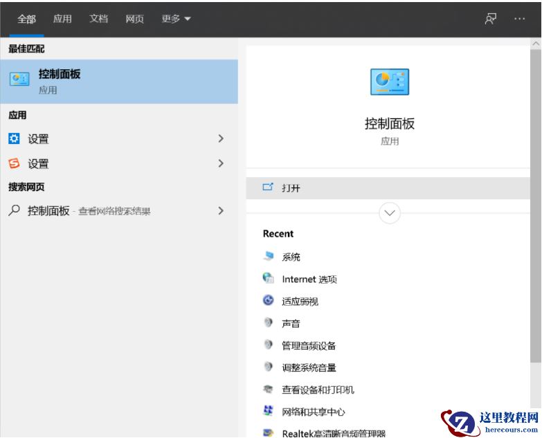Open the three-dot more options menu

(x=519, y=19)
